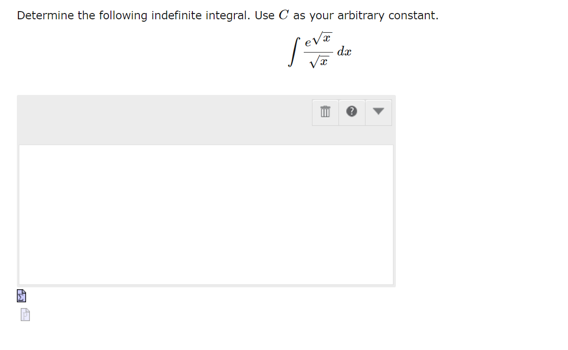Select the plain text page icon

click(25, 314)
